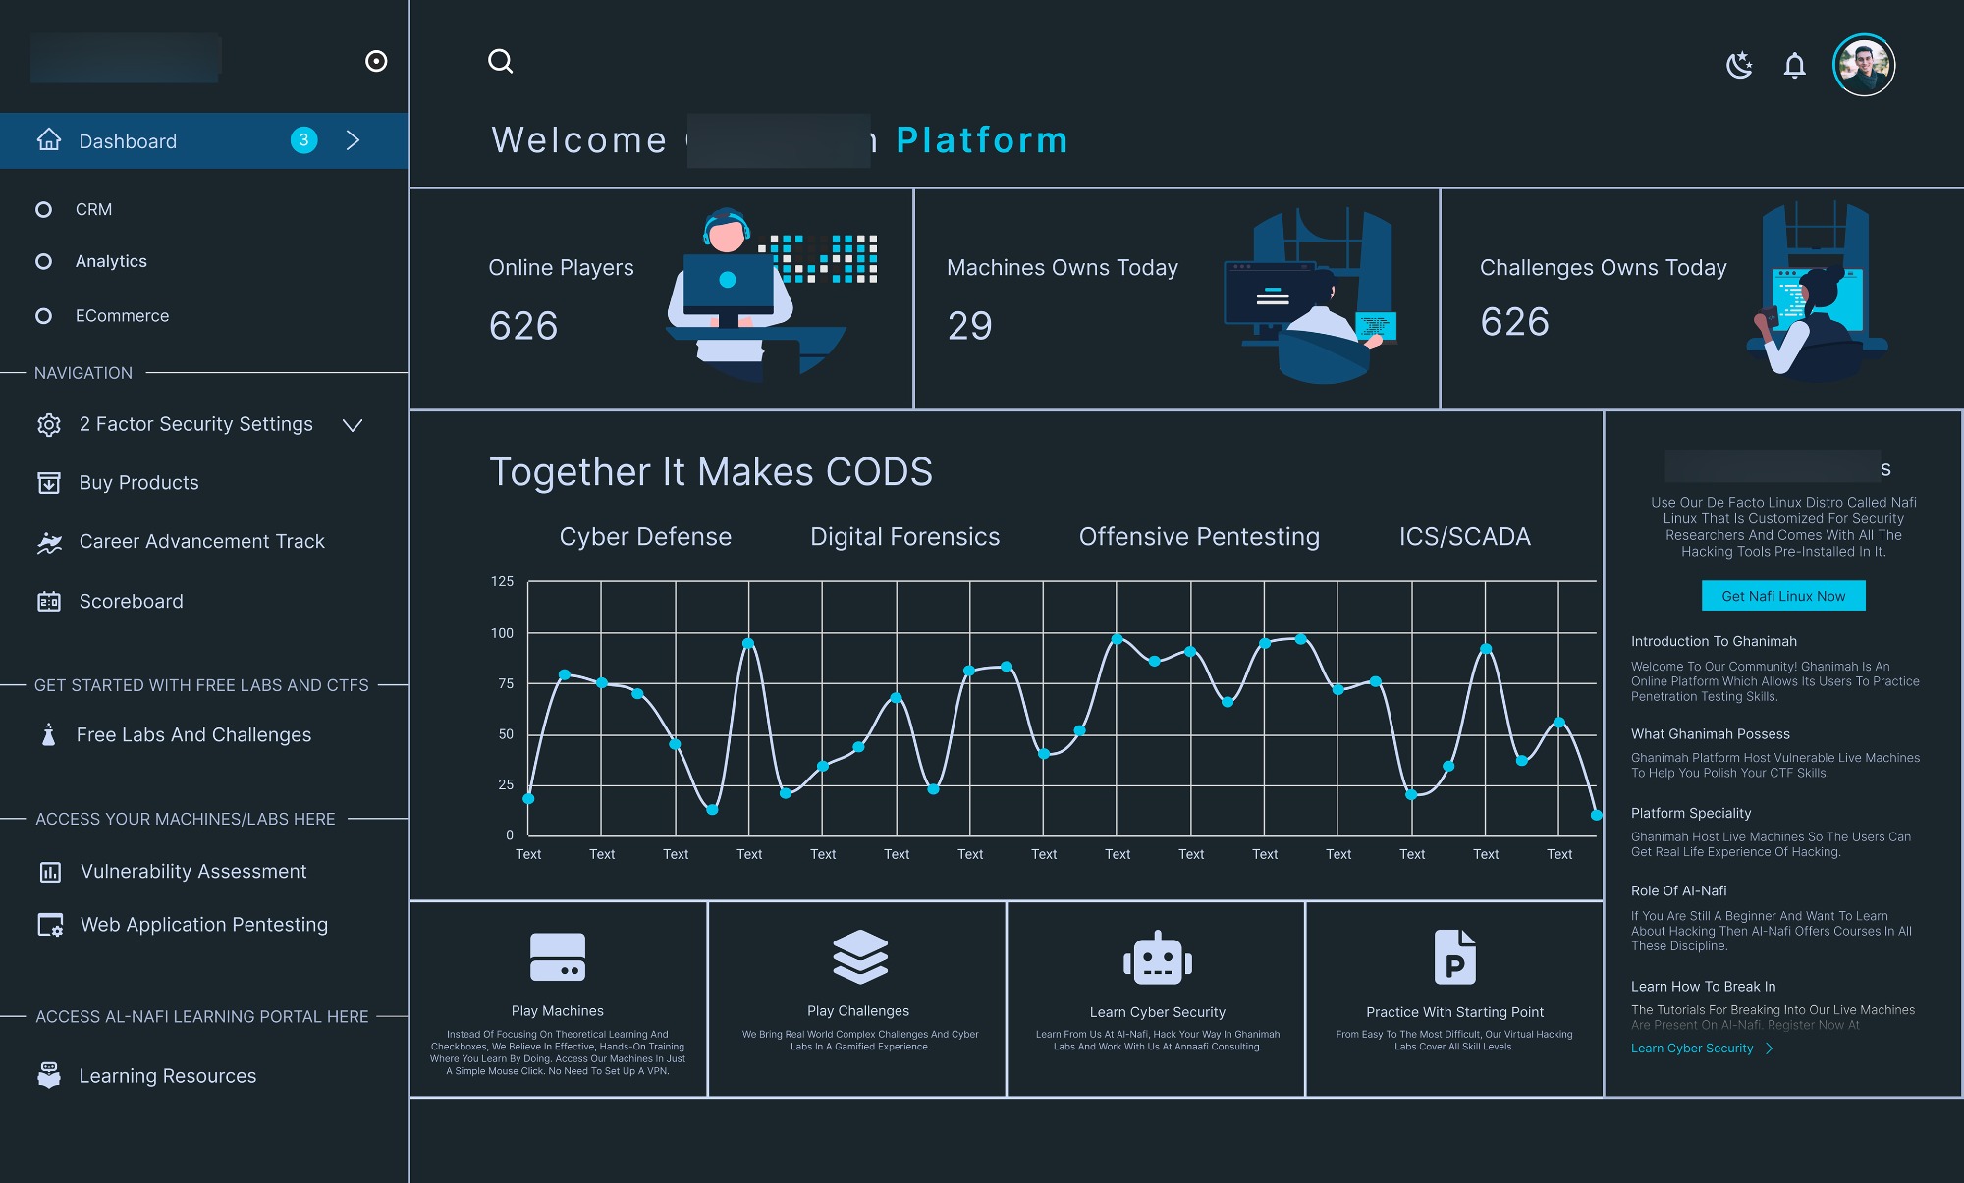Image resolution: width=1964 pixels, height=1183 pixels.
Task: Open the user profile avatar
Action: [x=1863, y=66]
